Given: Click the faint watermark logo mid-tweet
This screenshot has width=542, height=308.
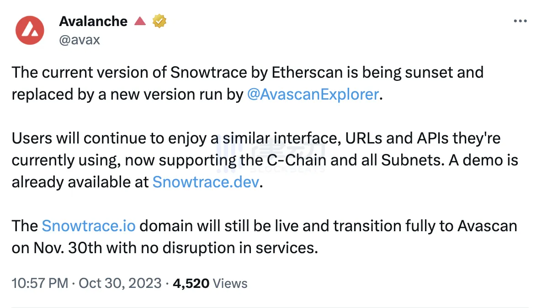Looking at the screenshot, I should click(271, 154).
